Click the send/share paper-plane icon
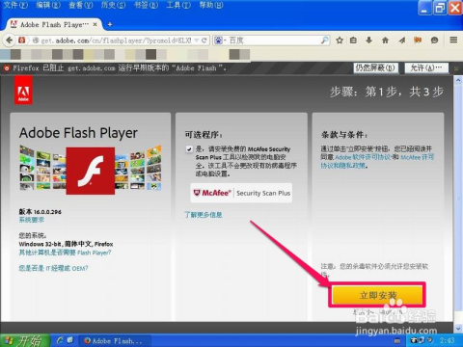Image resolution: width=463 pixels, height=347 pixels. [402, 40]
